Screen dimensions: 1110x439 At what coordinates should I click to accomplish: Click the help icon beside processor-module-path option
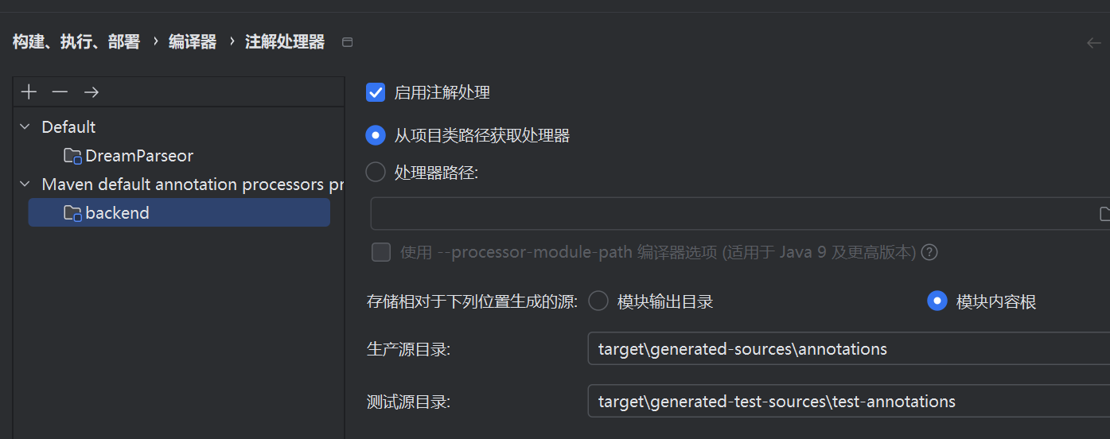tap(929, 253)
